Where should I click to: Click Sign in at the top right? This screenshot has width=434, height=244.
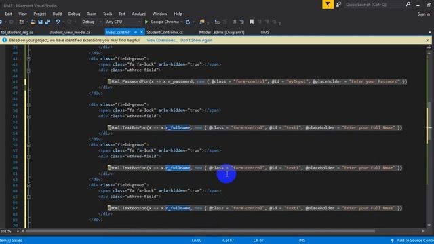point(424,14)
